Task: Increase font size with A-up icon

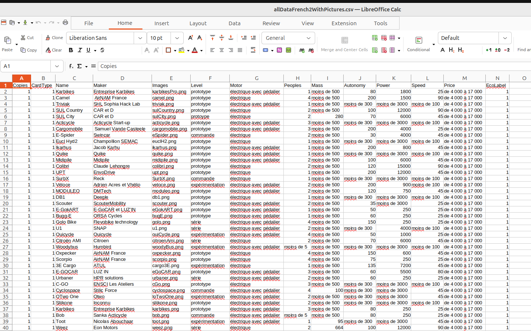Action: 190,38
